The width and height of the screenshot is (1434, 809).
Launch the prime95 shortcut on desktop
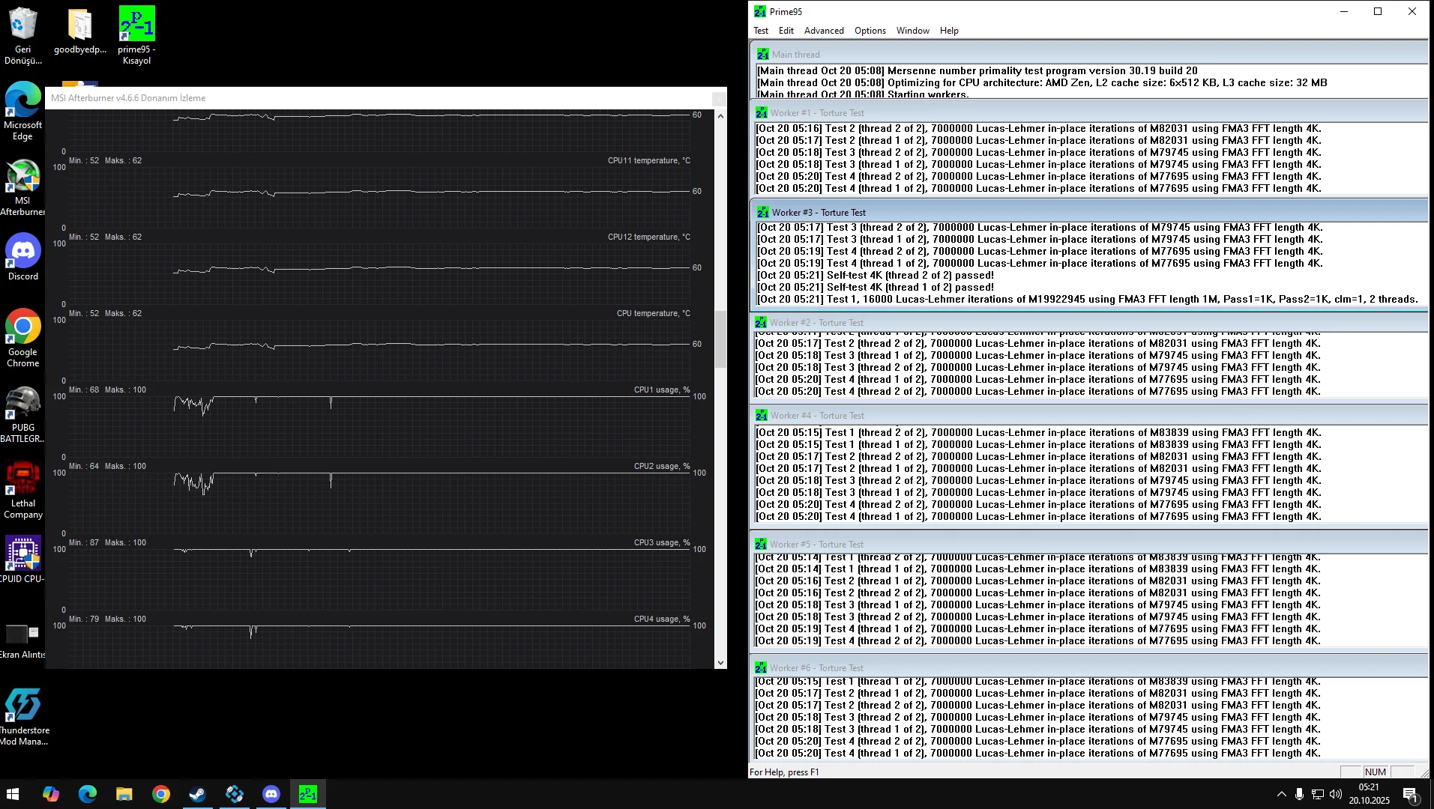click(x=136, y=35)
